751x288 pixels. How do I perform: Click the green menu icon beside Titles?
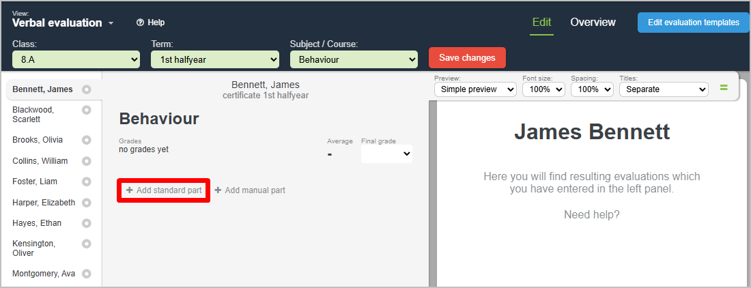click(724, 88)
